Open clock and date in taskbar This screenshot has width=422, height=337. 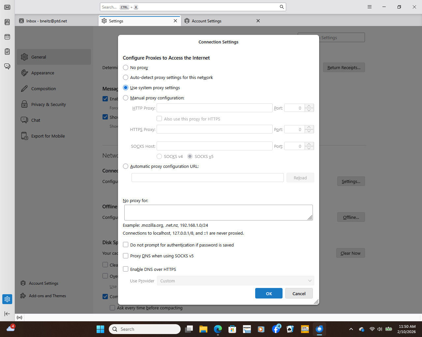click(x=407, y=329)
